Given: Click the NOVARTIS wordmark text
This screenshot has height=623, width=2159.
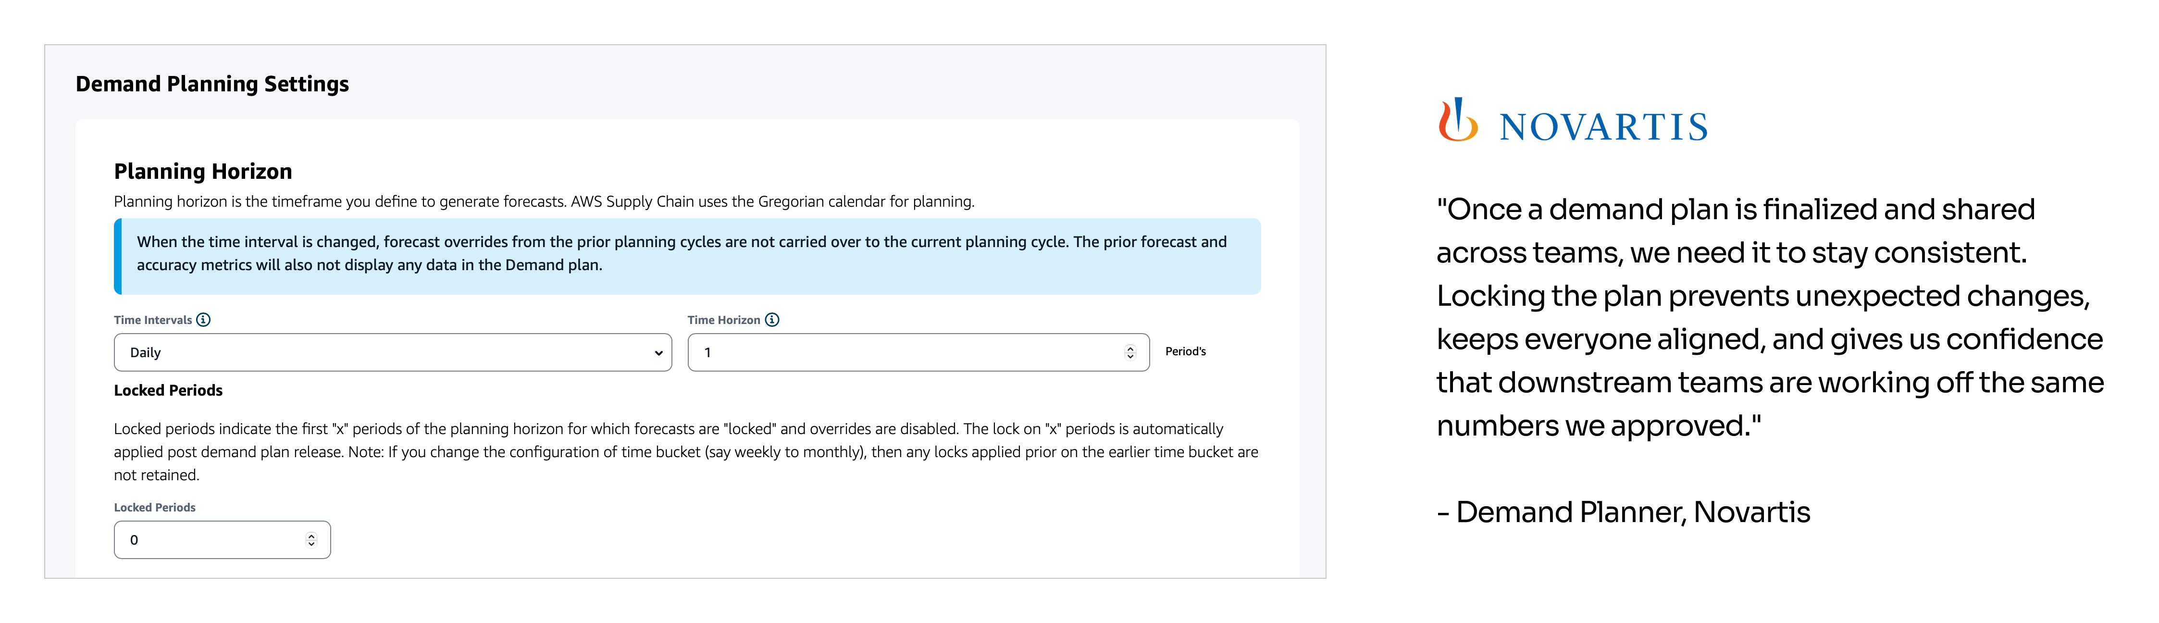Looking at the screenshot, I should coord(1603,127).
